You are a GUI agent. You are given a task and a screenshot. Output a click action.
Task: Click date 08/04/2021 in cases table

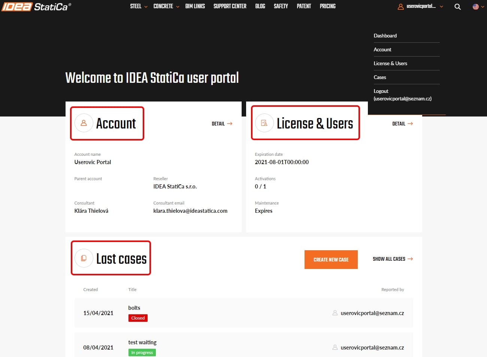[x=98, y=348]
